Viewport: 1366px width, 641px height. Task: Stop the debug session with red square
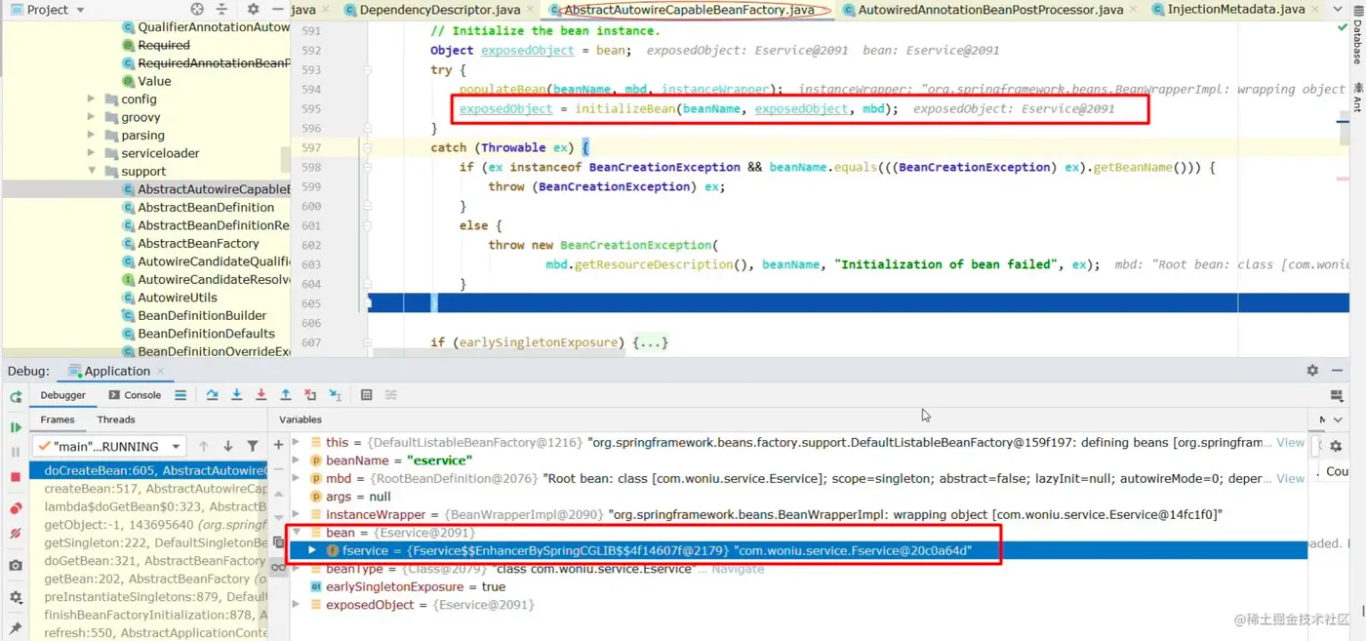click(16, 476)
